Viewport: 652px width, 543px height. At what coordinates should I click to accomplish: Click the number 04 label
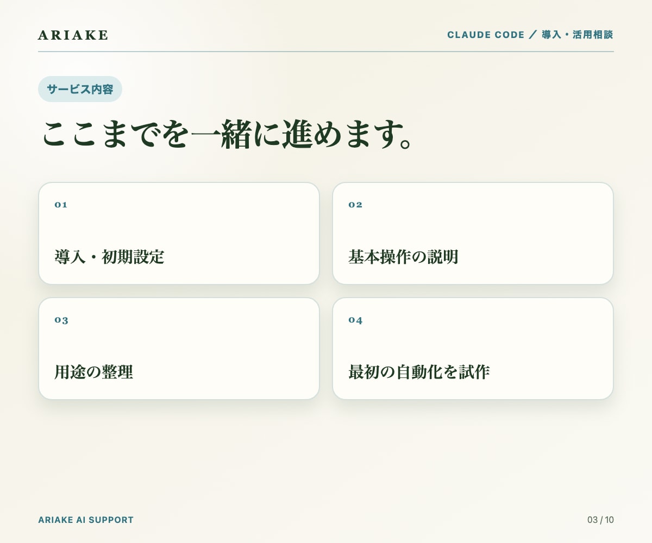coord(355,320)
